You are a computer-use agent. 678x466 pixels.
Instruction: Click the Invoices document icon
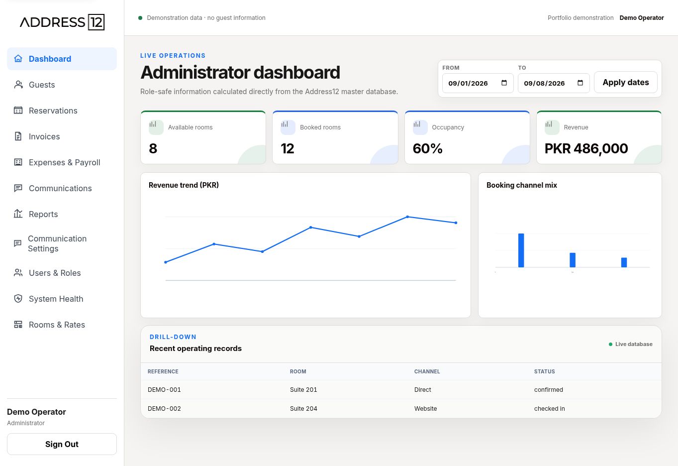(18, 136)
